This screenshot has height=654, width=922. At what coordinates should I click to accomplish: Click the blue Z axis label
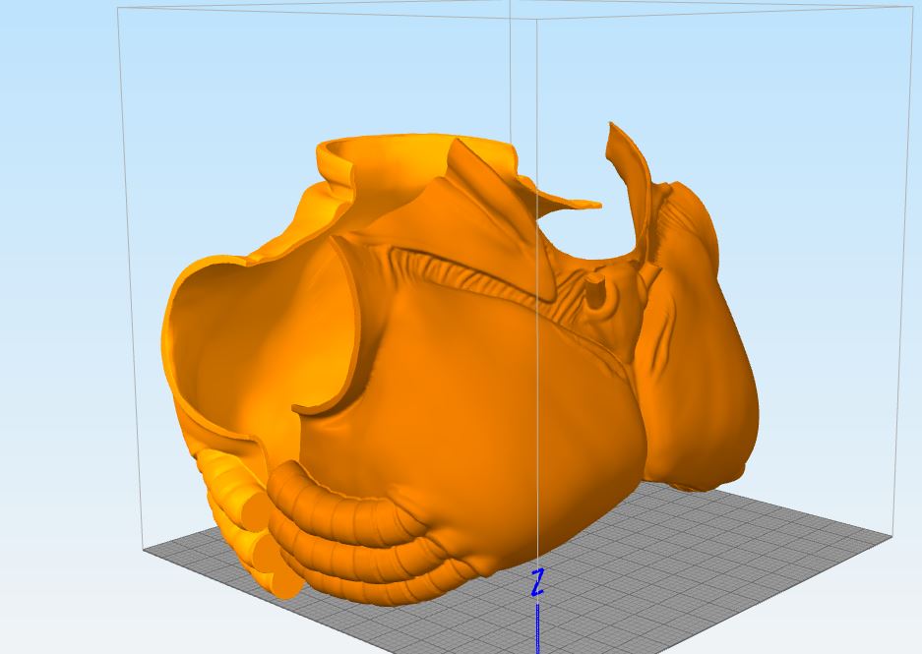(x=537, y=582)
